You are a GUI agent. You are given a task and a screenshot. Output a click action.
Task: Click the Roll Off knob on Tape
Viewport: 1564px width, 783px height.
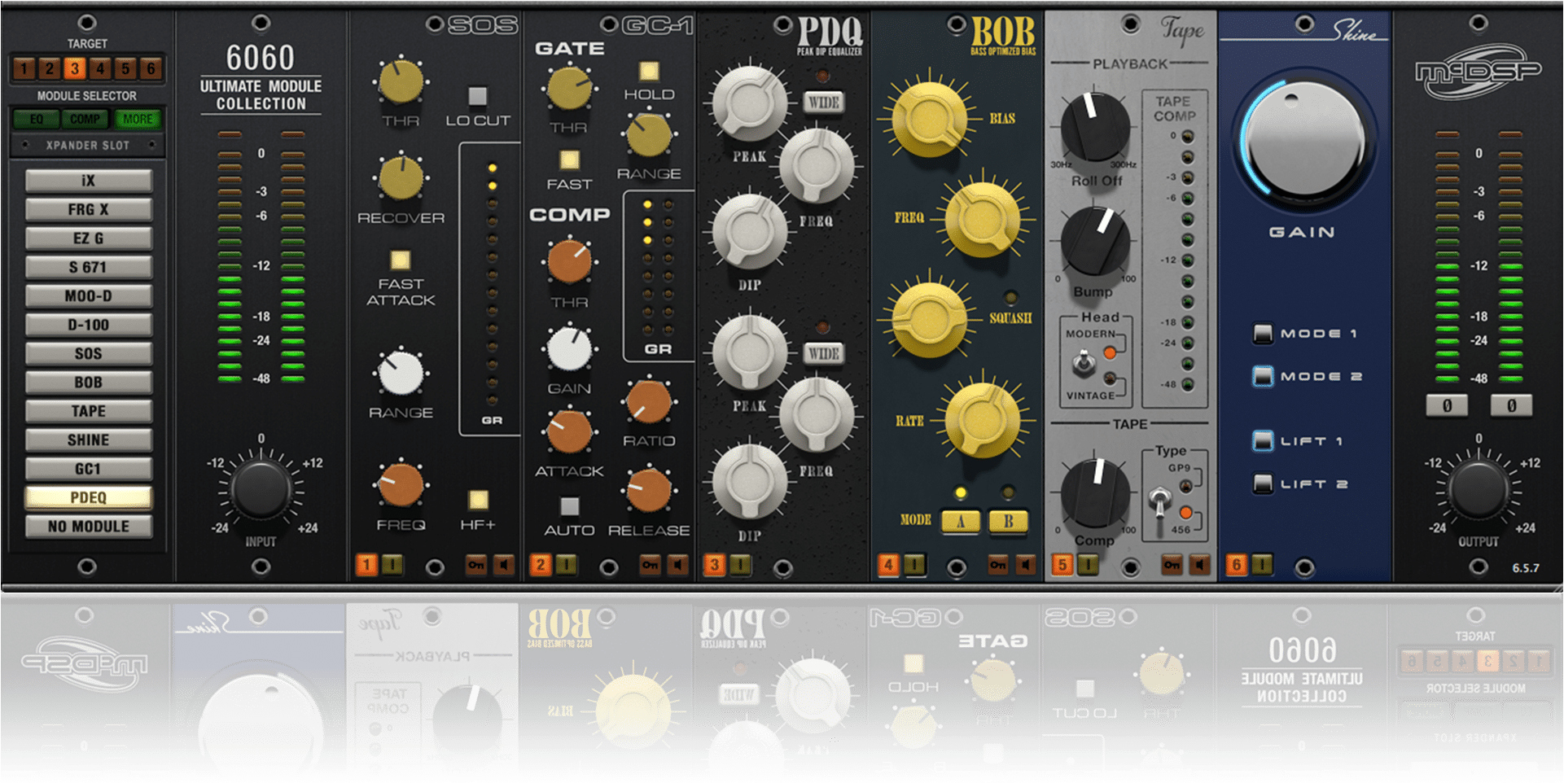1095,128
